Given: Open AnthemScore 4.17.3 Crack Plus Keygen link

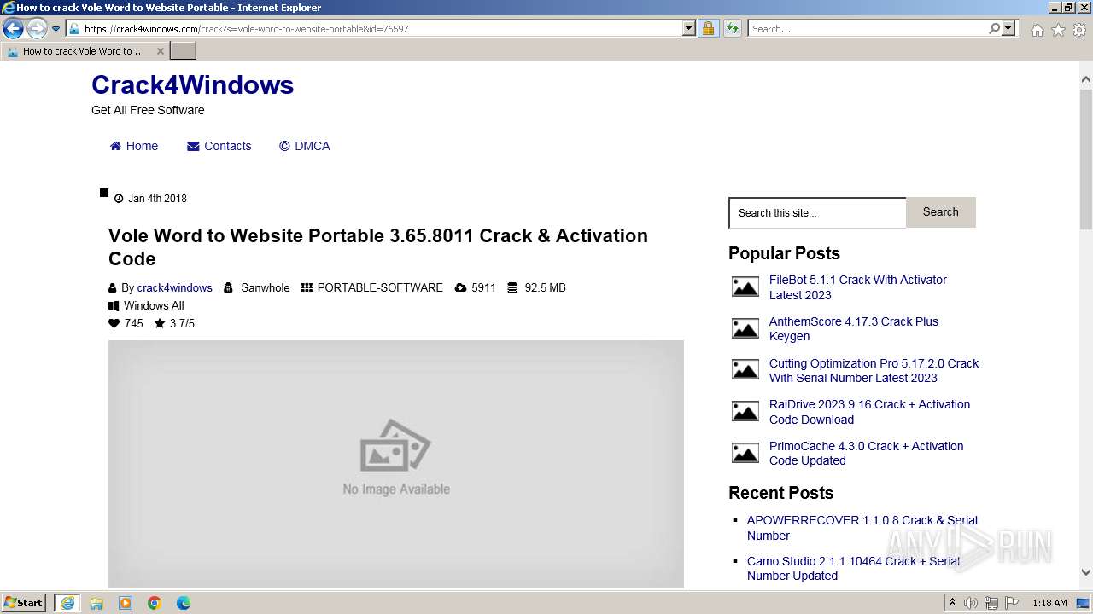Looking at the screenshot, I should (854, 329).
